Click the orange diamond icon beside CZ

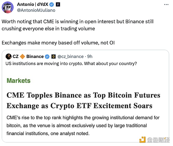click(x=22, y=57)
